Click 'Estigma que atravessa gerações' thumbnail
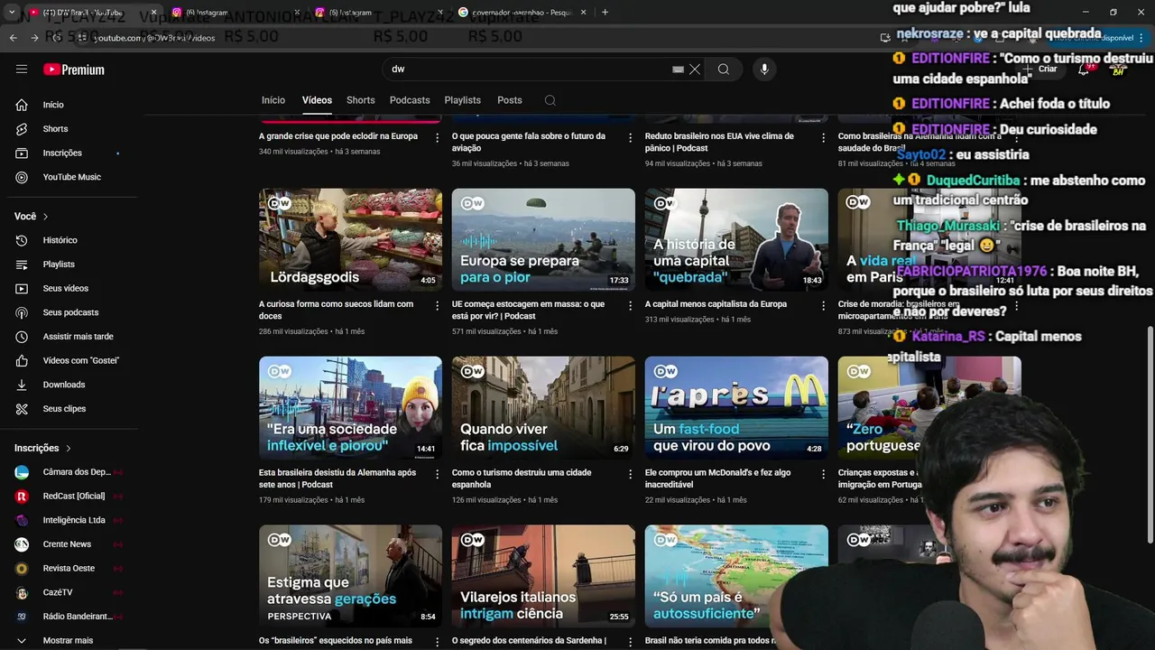Screen dimensions: 1155x650 (x=350, y=576)
